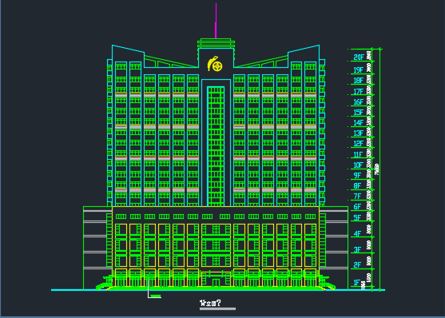Select the 7F floor label
The width and height of the screenshot is (445, 318).
(x=357, y=197)
